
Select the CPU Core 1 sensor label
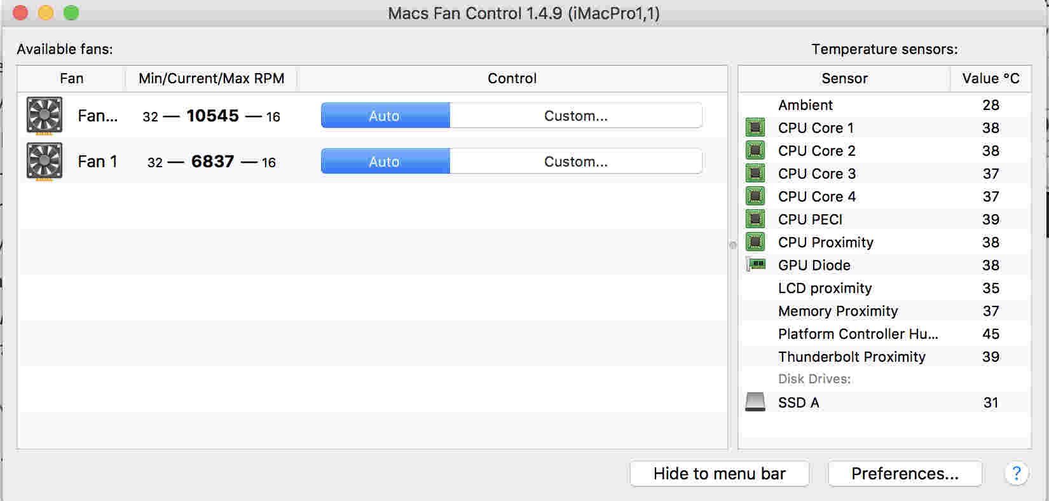tap(816, 128)
